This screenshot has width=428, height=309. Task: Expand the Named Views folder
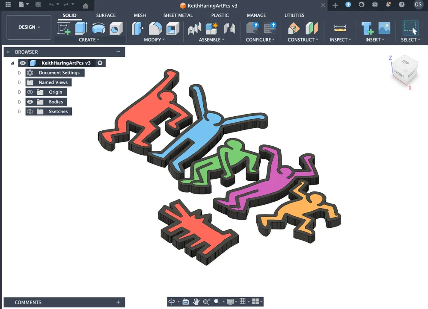click(19, 82)
